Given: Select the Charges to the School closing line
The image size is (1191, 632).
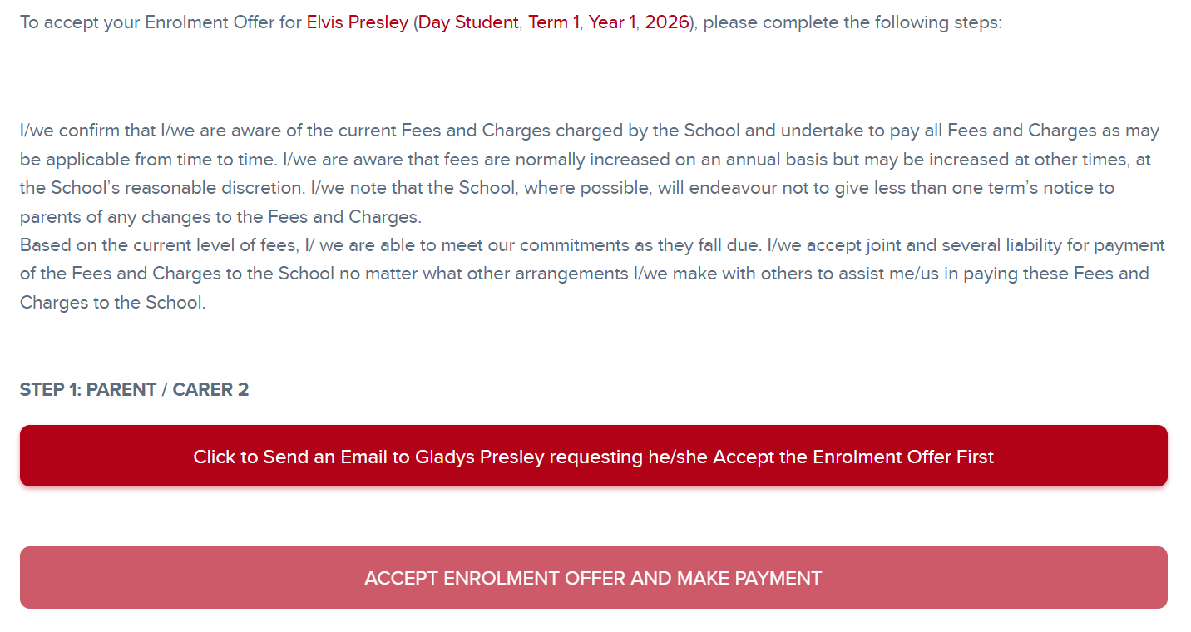Looking at the screenshot, I should coord(115,302).
